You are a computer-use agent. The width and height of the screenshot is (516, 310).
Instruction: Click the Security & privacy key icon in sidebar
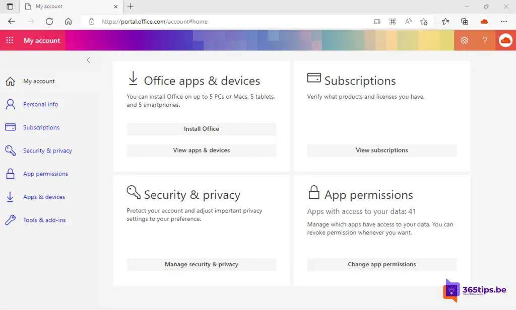pos(10,151)
